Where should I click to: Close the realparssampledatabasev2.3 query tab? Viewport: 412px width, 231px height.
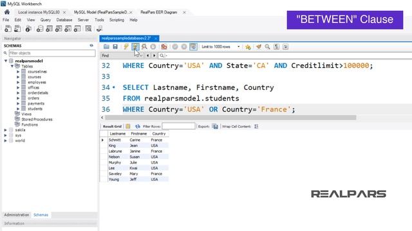click(156, 38)
